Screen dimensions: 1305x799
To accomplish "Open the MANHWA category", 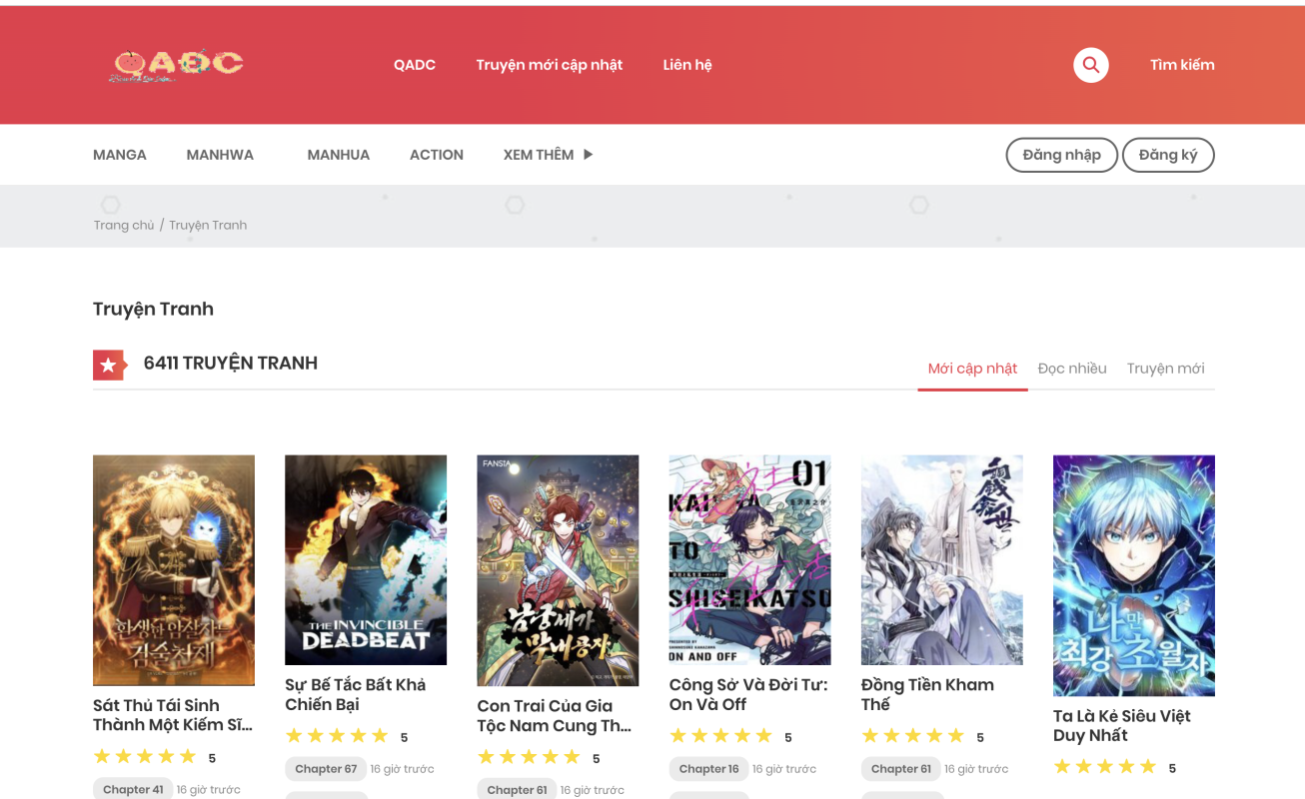I will [220, 155].
